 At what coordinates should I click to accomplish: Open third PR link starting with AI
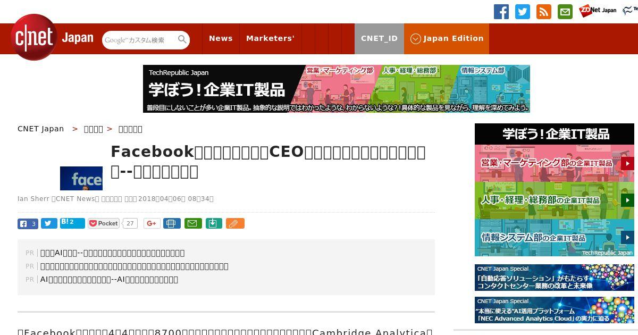pos(110,280)
